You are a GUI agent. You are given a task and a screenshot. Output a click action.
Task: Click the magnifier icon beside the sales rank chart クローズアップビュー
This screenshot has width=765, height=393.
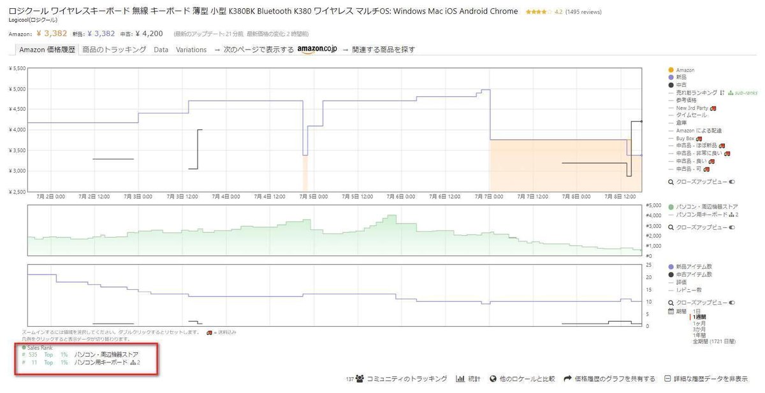tap(670, 227)
